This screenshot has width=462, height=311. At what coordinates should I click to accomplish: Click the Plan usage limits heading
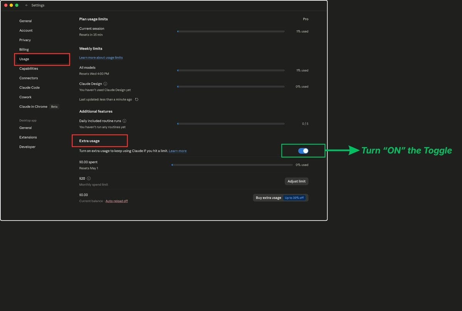[93, 19]
